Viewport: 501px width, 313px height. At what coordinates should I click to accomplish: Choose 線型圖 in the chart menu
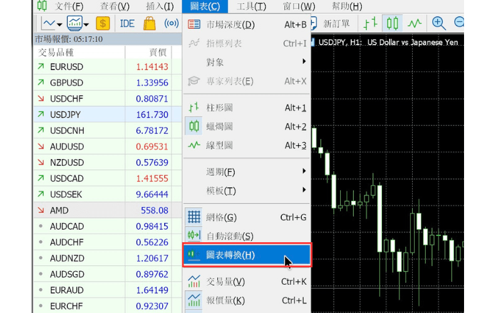[247, 145]
